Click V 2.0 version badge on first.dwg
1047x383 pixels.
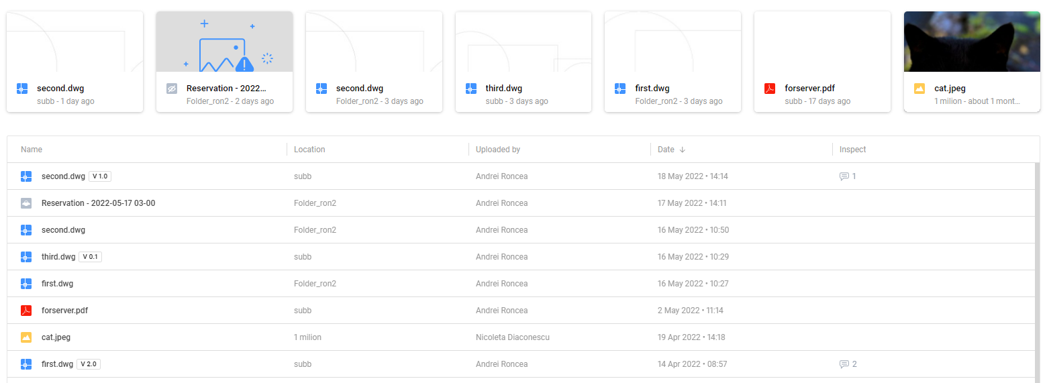pyautogui.click(x=89, y=364)
